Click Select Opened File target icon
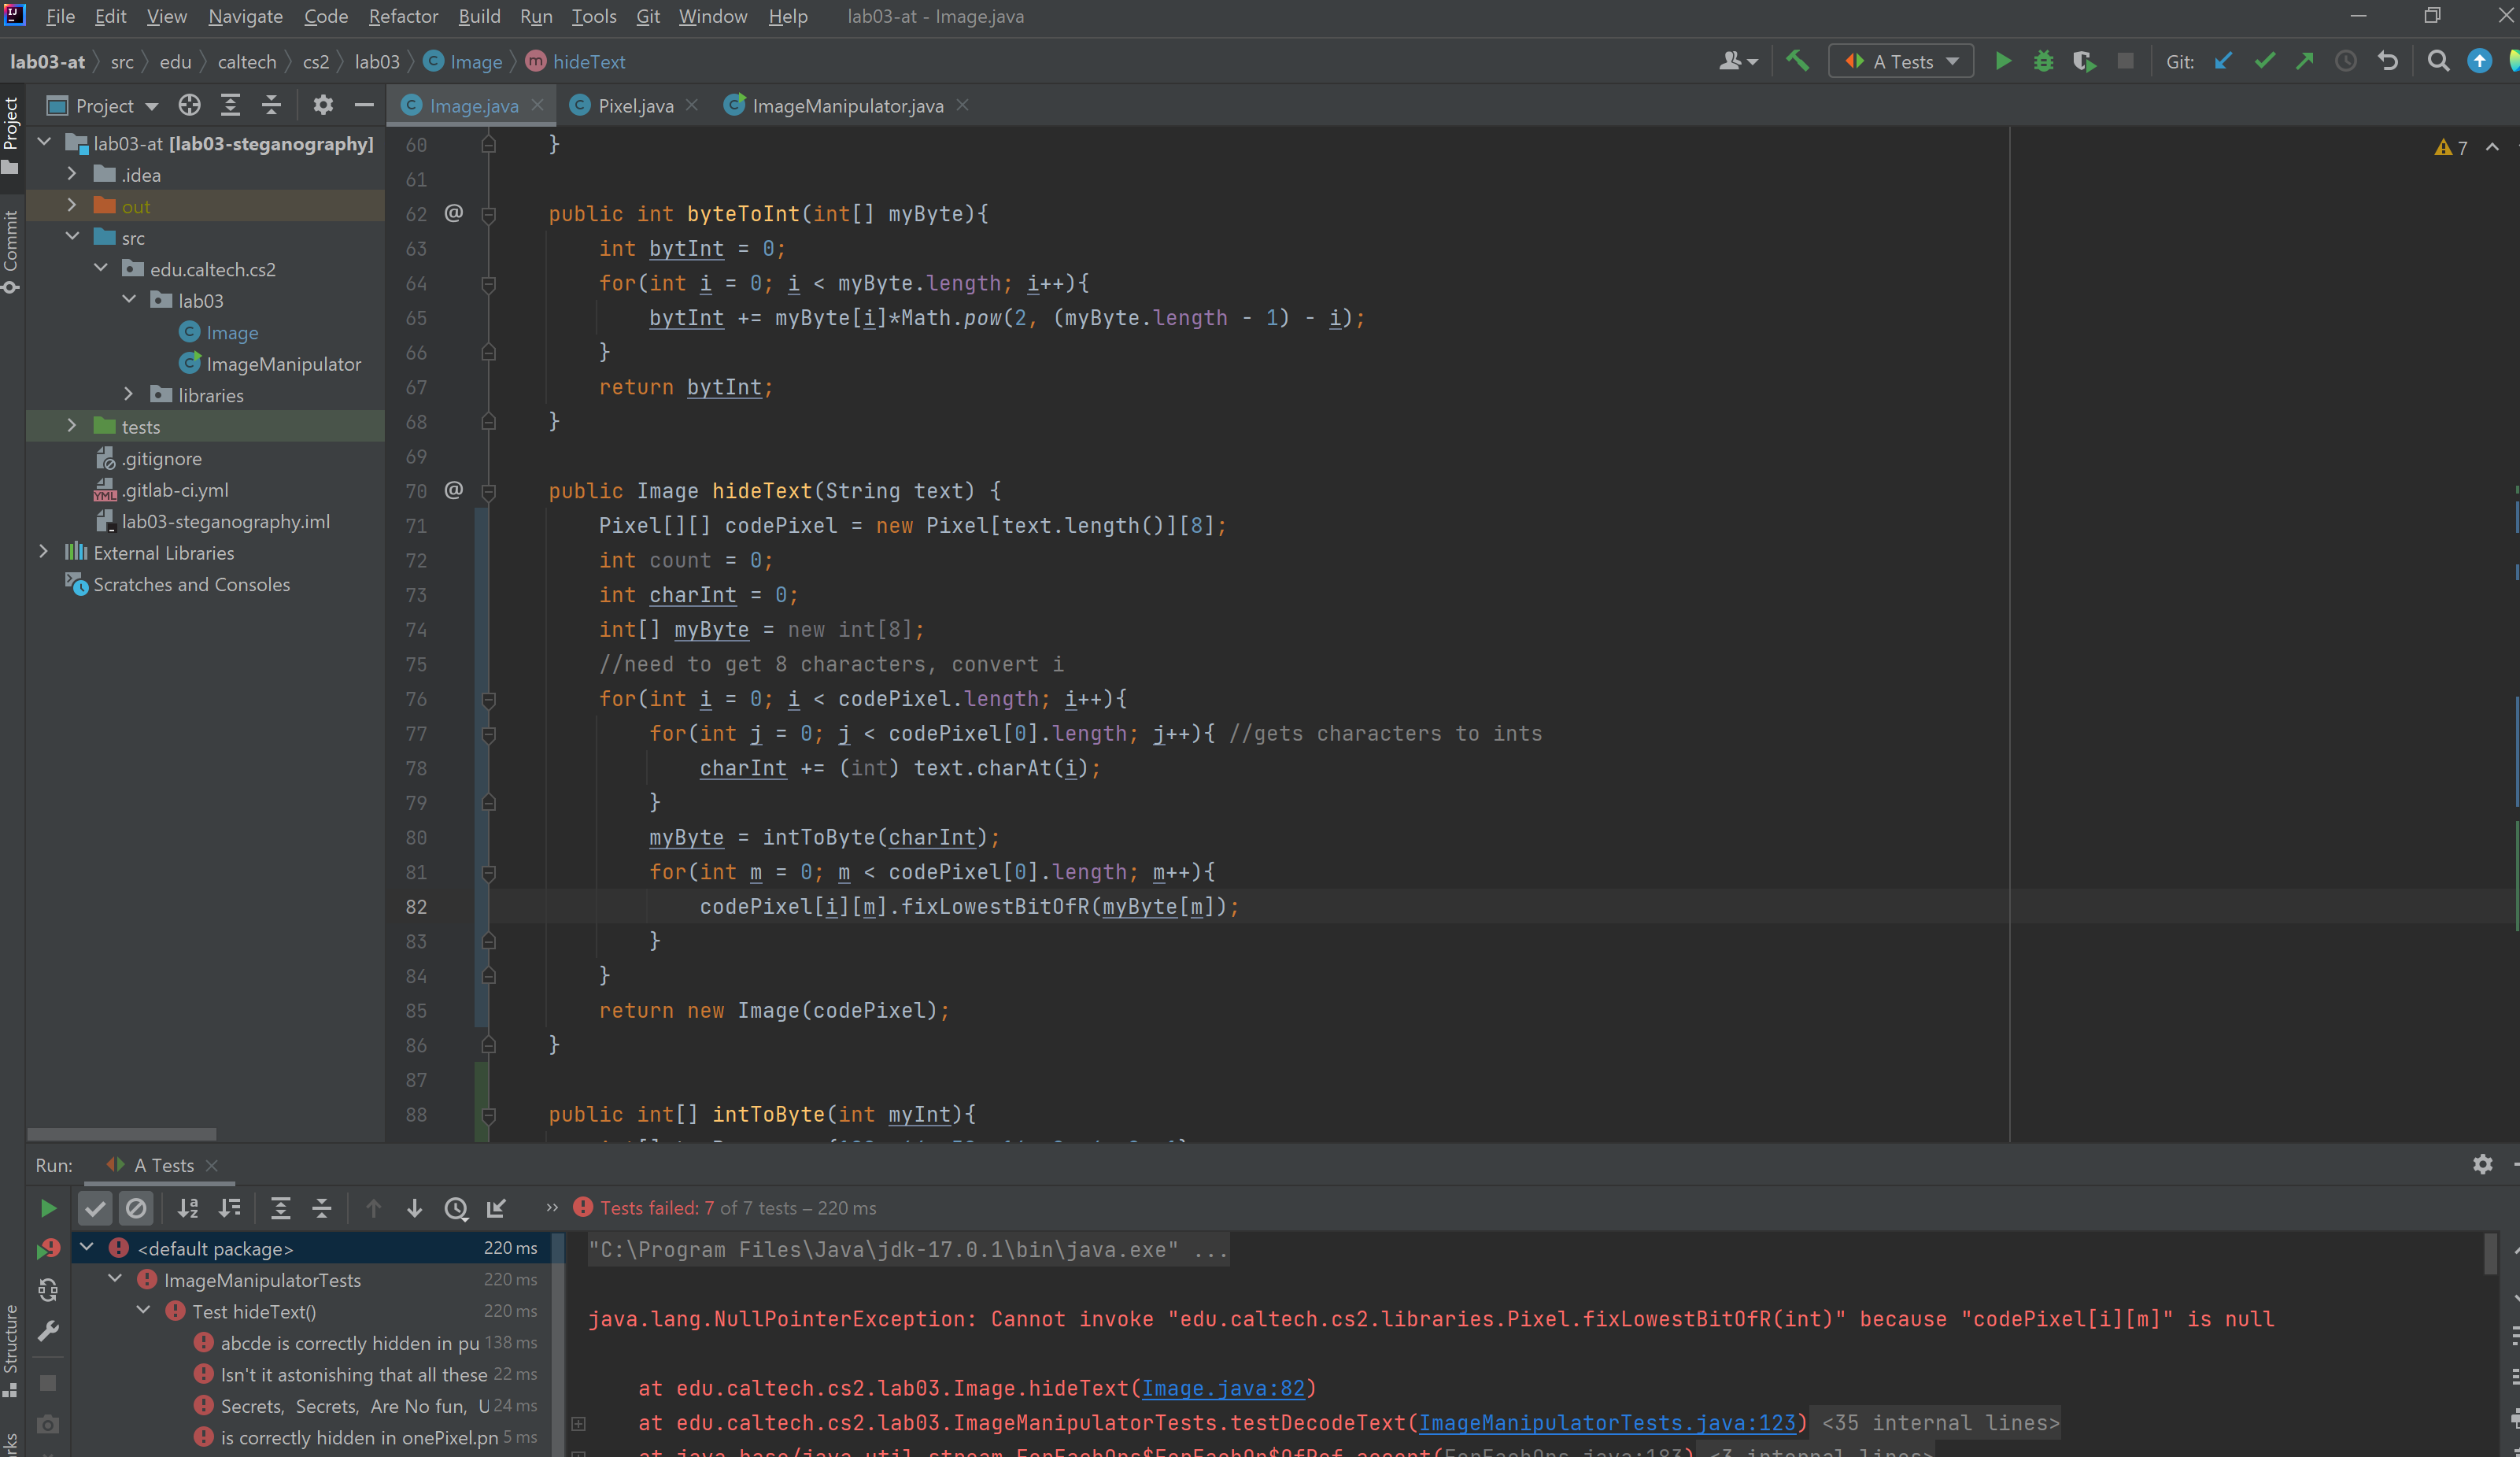2520x1457 pixels. (x=189, y=105)
